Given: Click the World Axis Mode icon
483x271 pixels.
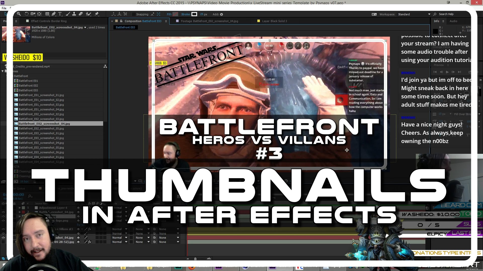Looking at the screenshot, I should point(119,14).
